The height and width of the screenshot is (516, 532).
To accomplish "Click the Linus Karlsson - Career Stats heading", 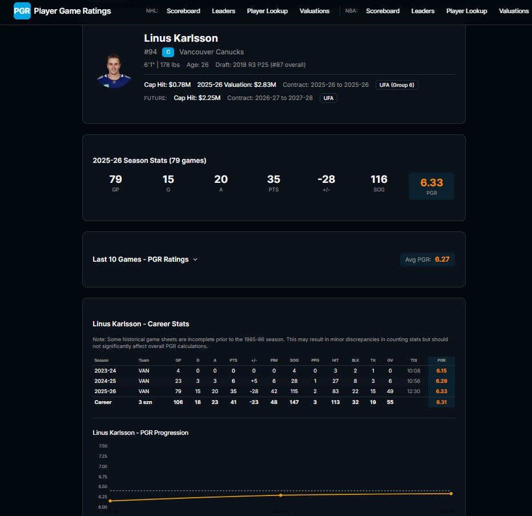I will (x=141, y=324).
